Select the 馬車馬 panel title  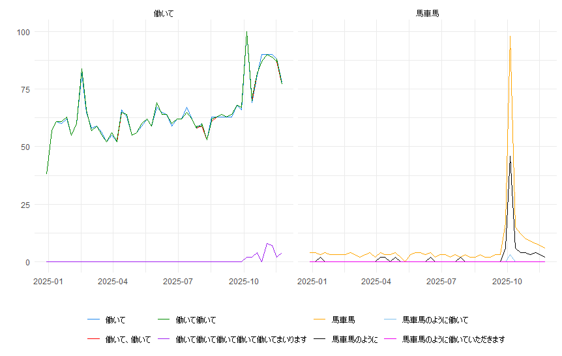(427, 13)
